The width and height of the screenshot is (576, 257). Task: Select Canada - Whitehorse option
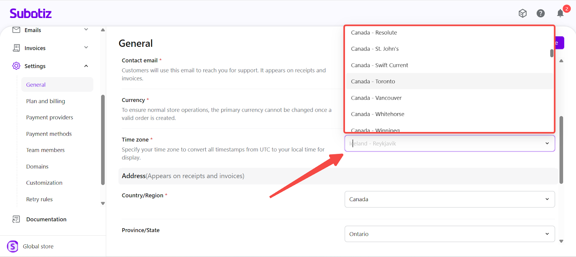[x=378, y=114]
